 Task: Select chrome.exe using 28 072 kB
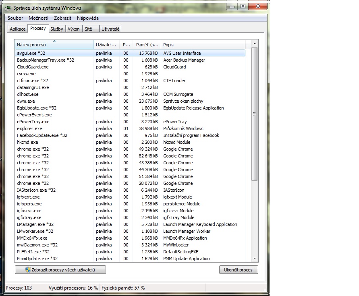coord(130,183)
